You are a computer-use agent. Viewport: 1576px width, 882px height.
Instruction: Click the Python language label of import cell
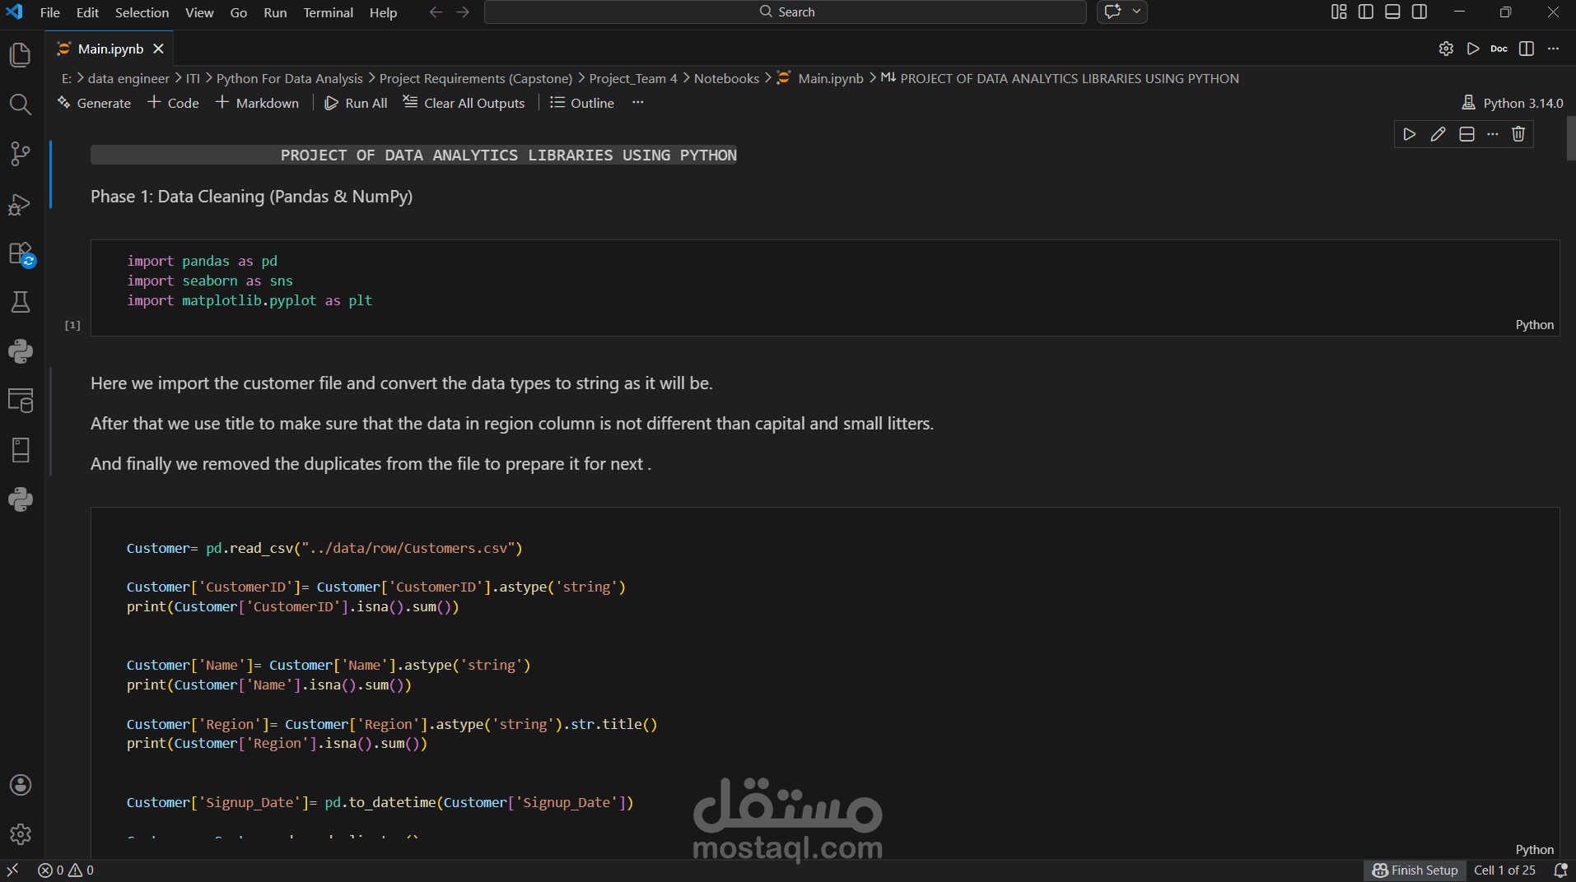(1534, 325)
